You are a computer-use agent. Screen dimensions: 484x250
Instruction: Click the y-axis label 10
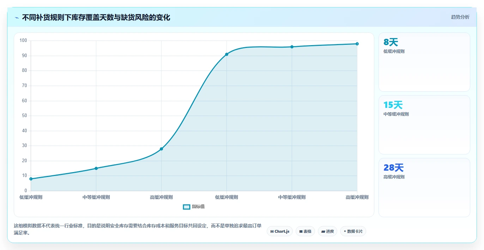(24, 176)
